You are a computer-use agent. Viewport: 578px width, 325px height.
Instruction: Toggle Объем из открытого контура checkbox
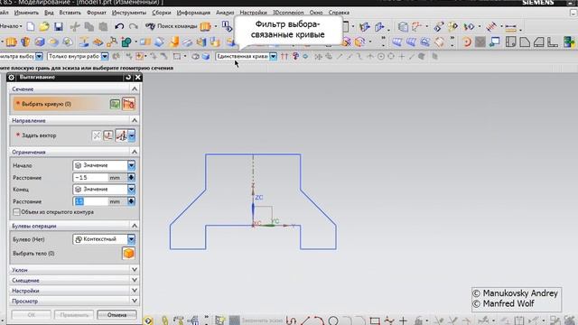tap(16, 212)
